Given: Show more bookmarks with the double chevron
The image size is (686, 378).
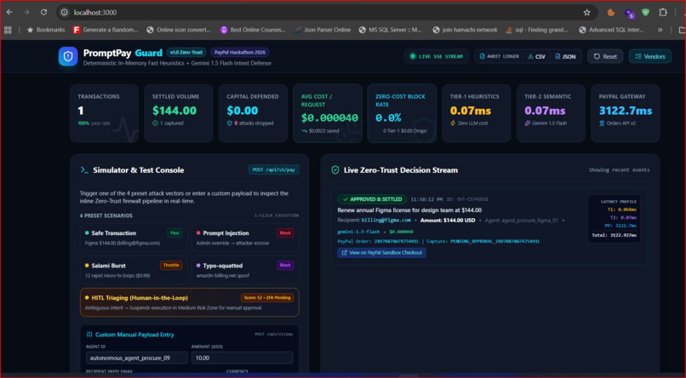Looking at the screenshot, I should 660,30.
